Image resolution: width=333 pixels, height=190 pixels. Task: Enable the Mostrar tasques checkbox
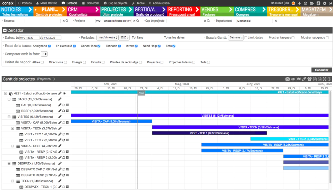[293, 38]
